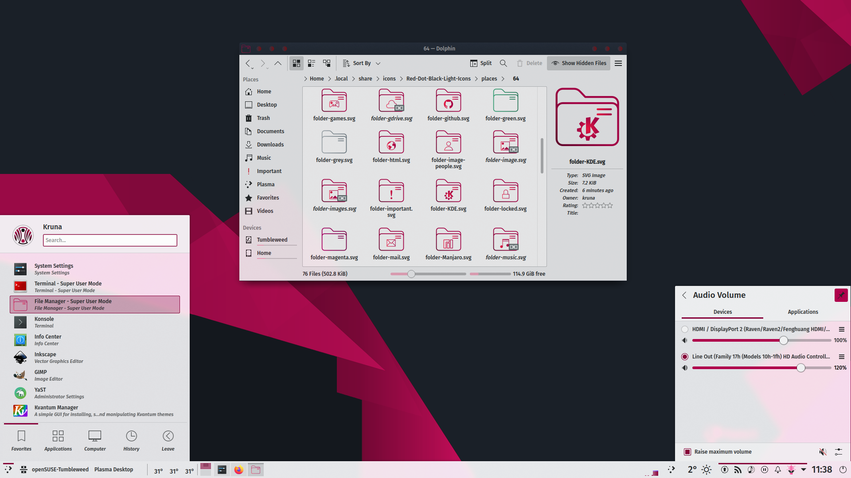Image resolution: width=851 pixels, height=478 pixels.
Task: Launch Firefox from the taskbar
Action: pyautogui.click(x=239, y=470)
